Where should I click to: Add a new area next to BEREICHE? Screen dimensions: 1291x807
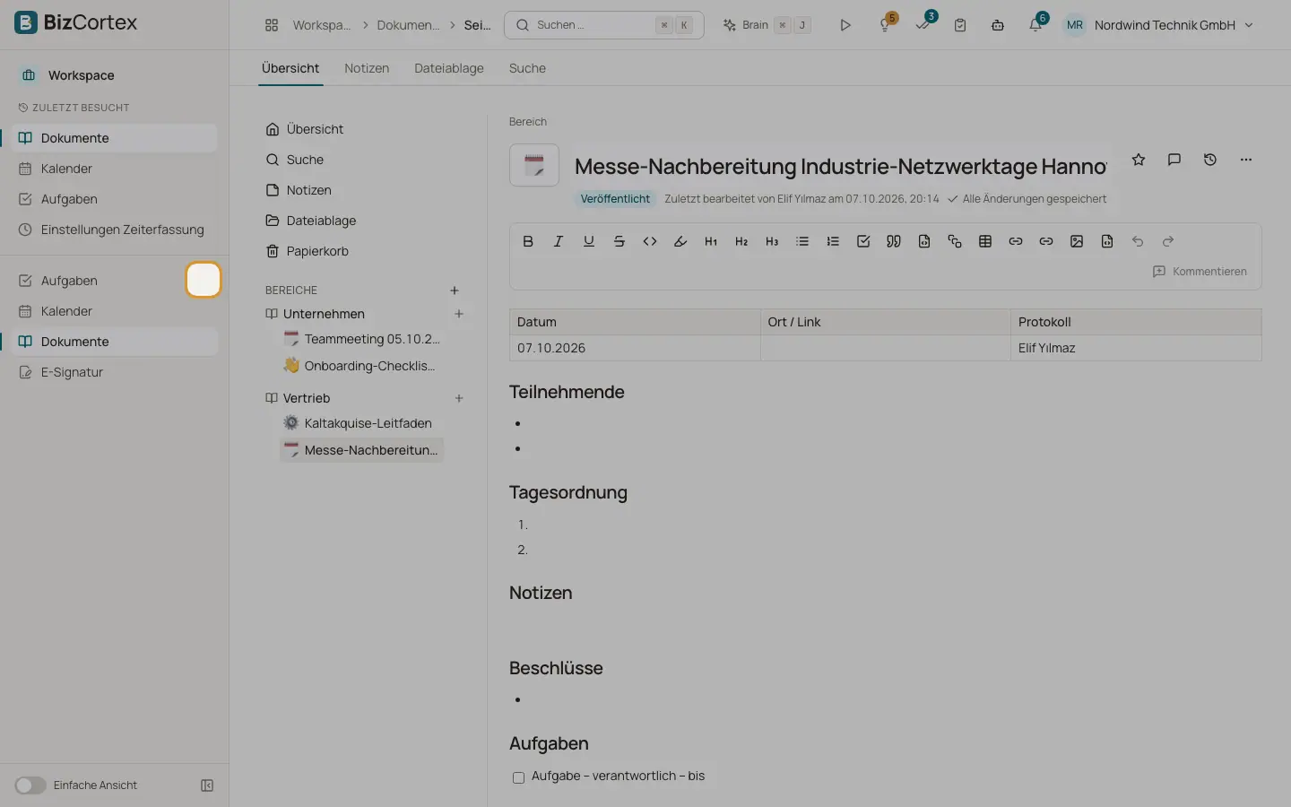455,291
